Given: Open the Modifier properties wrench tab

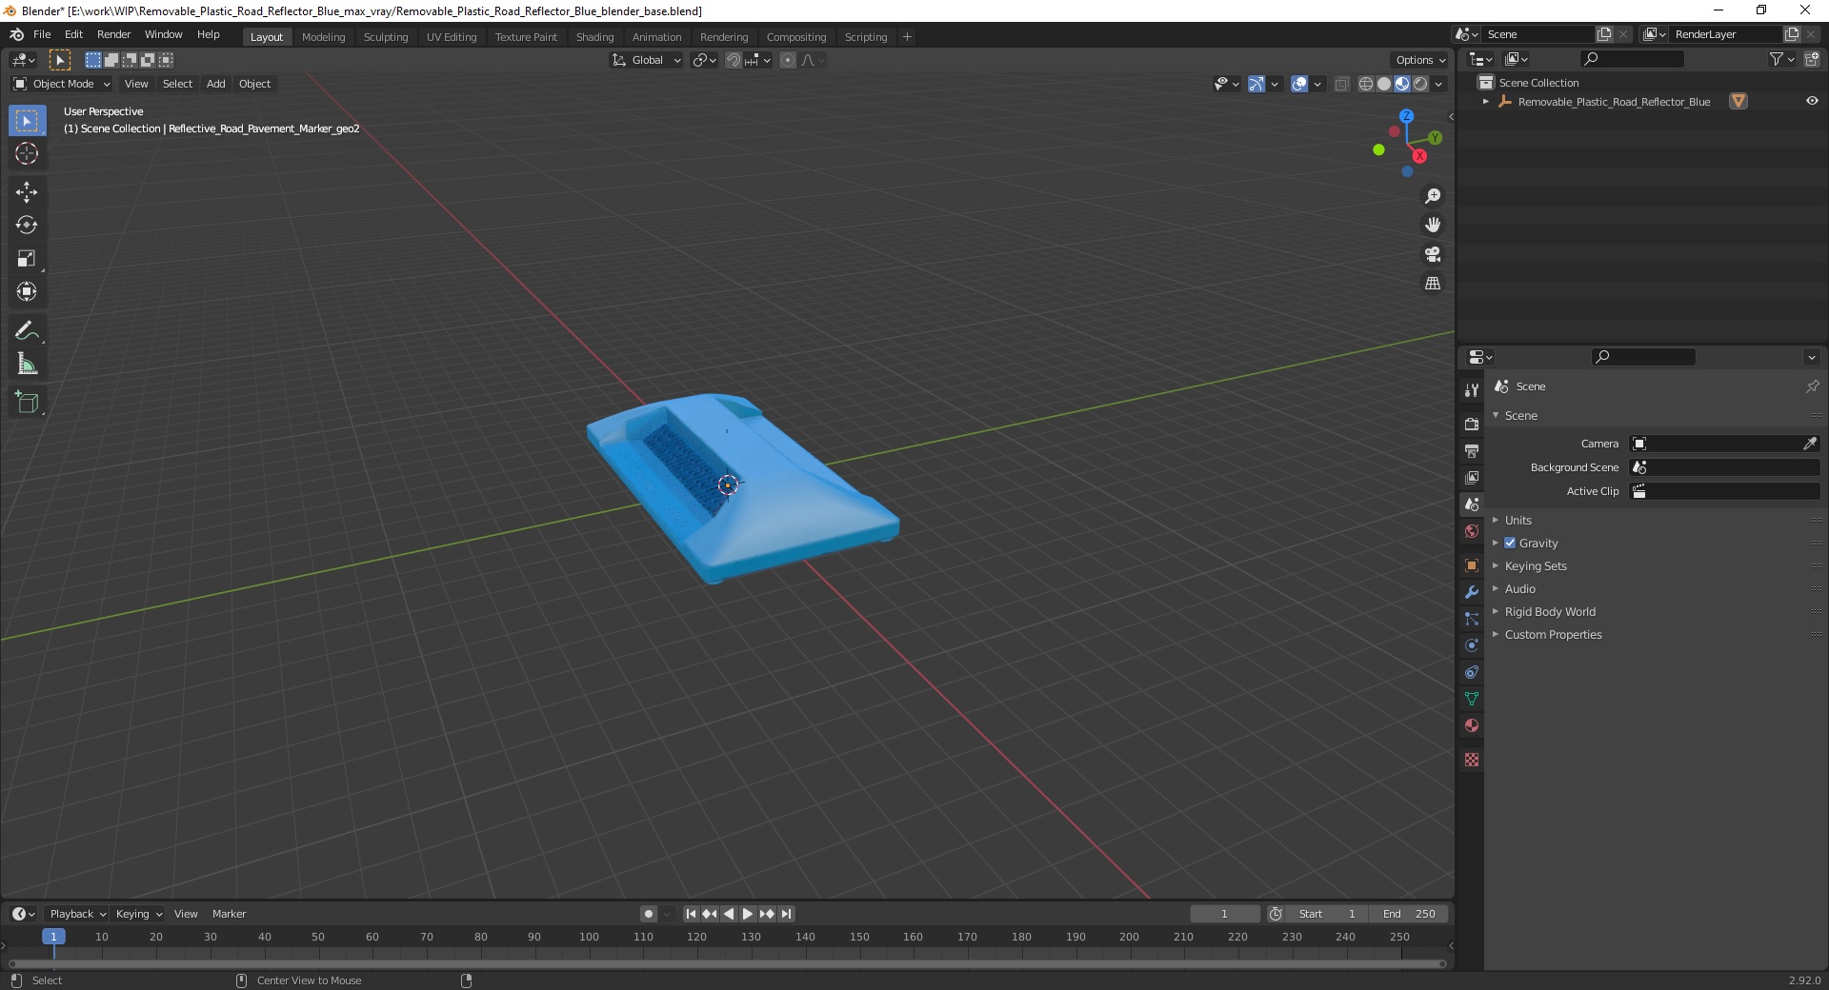Looking at the screenshot, I should 1472,592.
